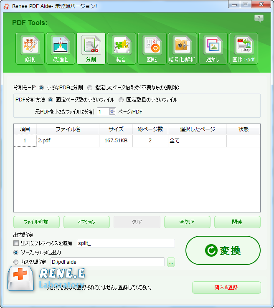
Task: Sort by ファイル名 column header
Action: [x=68, y=129]
